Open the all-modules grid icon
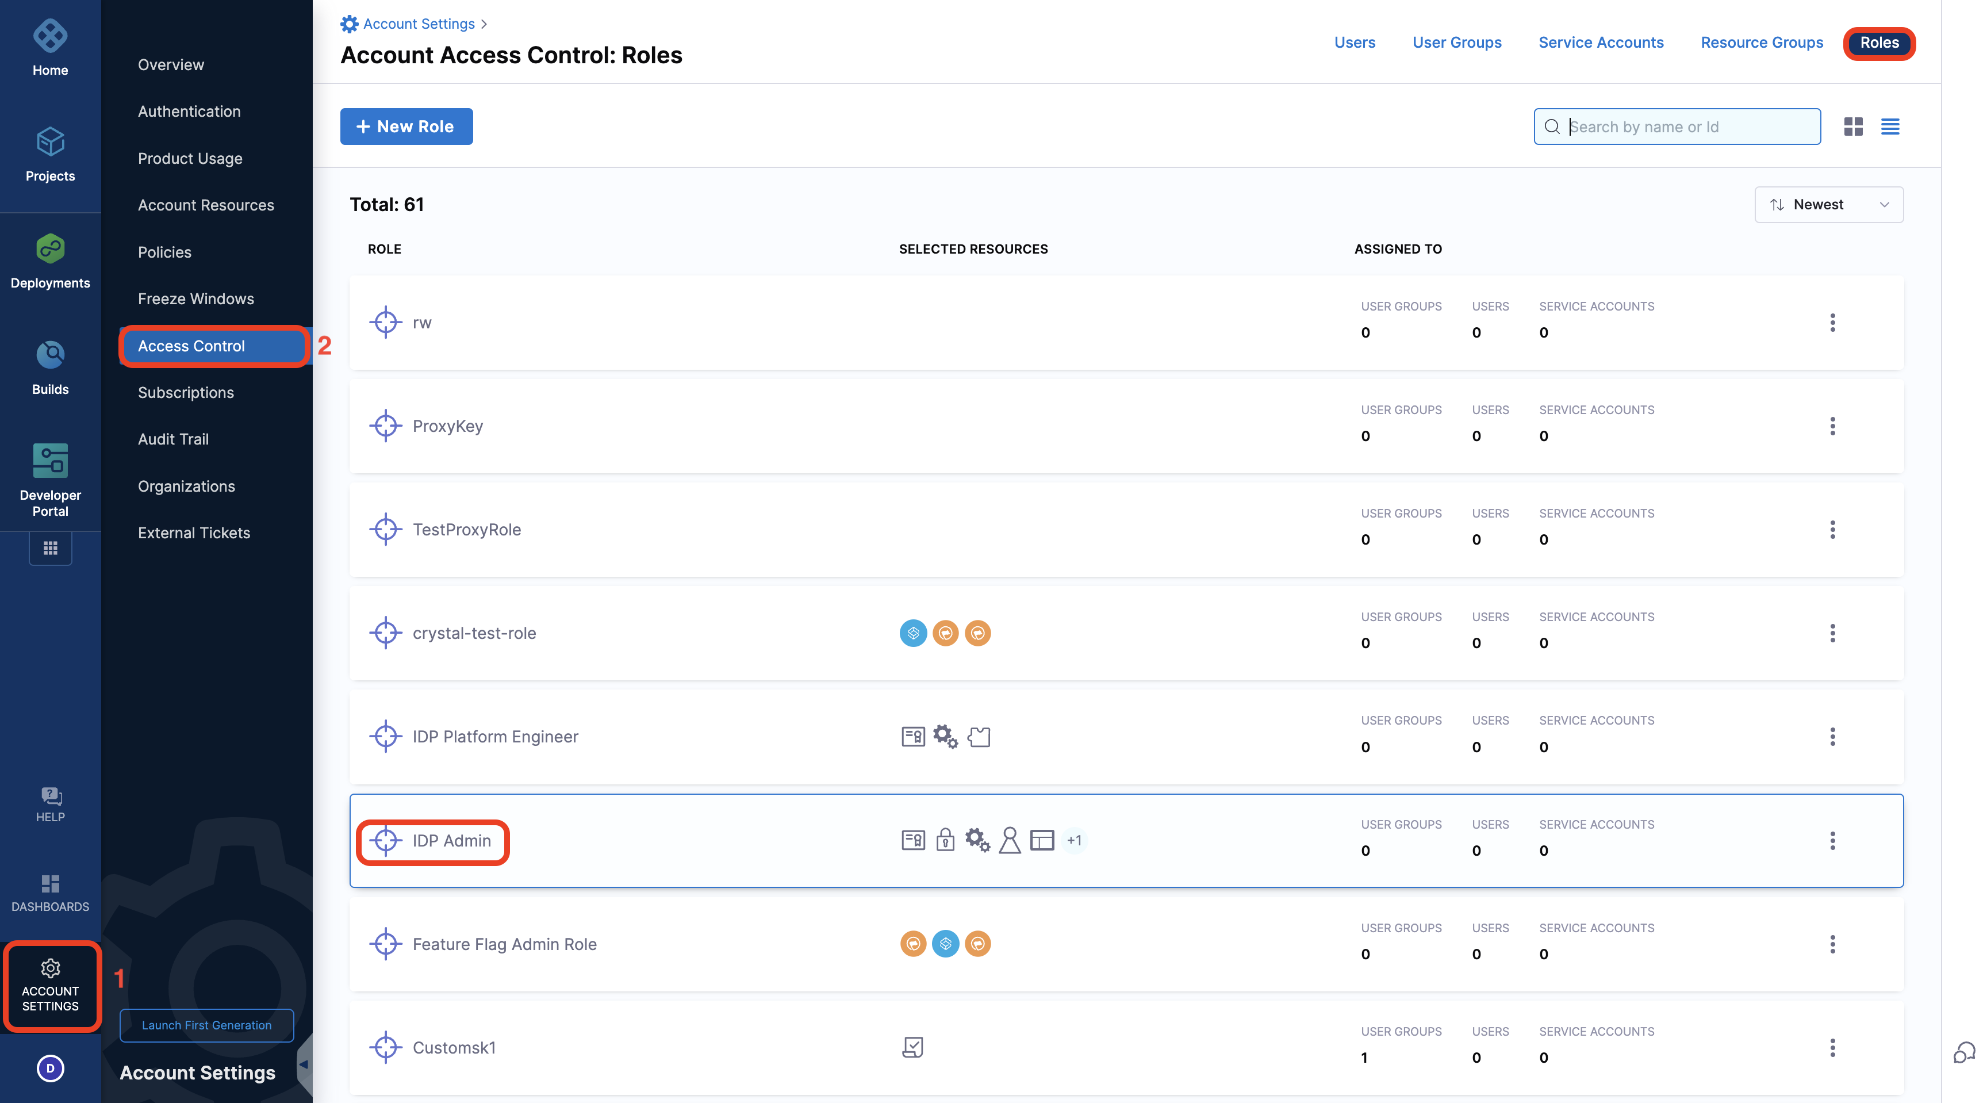Viewport: 1987px width, 1103px height. coord(50,549)
